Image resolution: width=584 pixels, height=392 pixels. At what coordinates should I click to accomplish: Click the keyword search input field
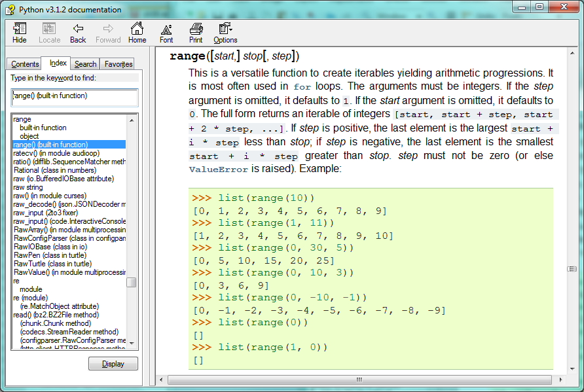pyautogui.click(x=75, y=97)
